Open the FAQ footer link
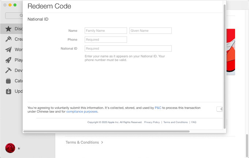This screenshot has width=249, height=158. (194, 122)
